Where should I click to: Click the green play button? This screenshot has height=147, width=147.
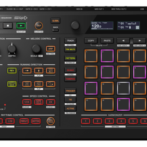click(21, 26)
